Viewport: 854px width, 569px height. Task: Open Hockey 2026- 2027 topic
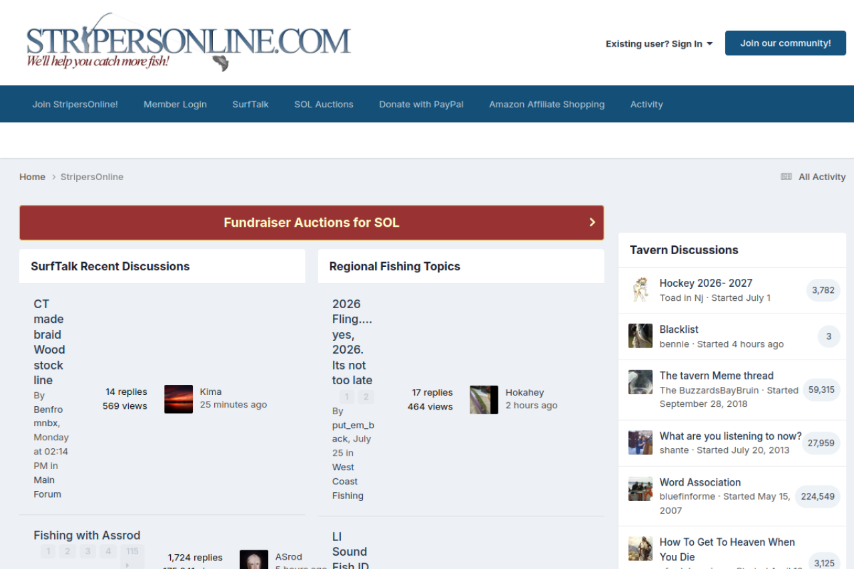tap(706, 283)
